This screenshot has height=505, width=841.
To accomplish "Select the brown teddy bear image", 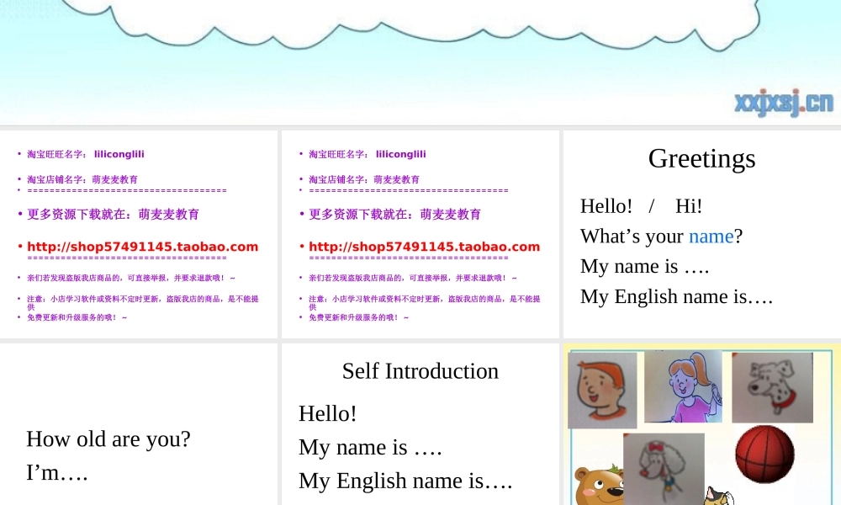I will [x=599, y=486].
